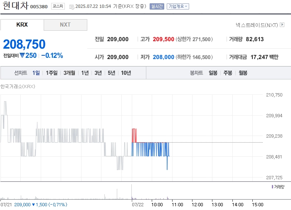Click the 2025.07.22 10:54 timestamp
Image resolution: width=291 pixels, height=210 pixels.
point(93,6)
